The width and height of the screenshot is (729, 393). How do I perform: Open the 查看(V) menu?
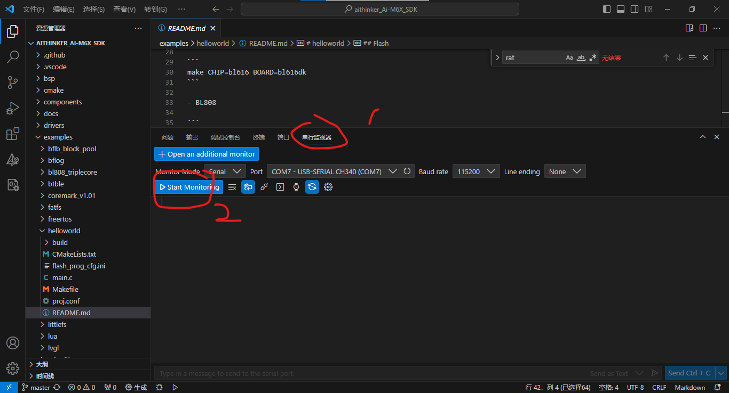[124, 9]
